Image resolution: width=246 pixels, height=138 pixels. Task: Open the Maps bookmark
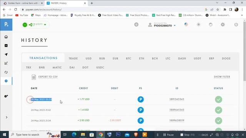point(36,15)
